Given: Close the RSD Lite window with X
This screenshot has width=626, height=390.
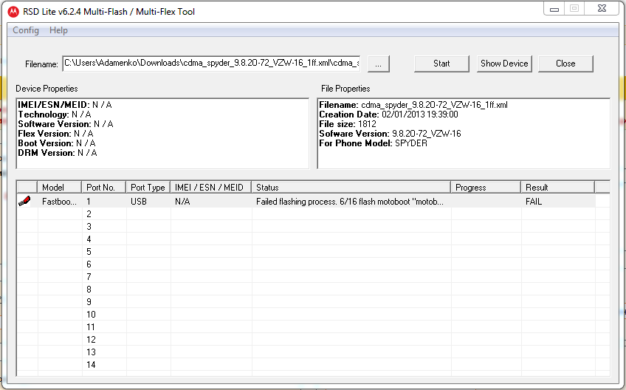Looking at the screenshot, I should pyautogui.click(x=602, y=9).
